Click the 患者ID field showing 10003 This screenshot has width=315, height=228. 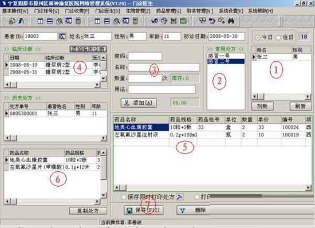[x=41, y=36]
